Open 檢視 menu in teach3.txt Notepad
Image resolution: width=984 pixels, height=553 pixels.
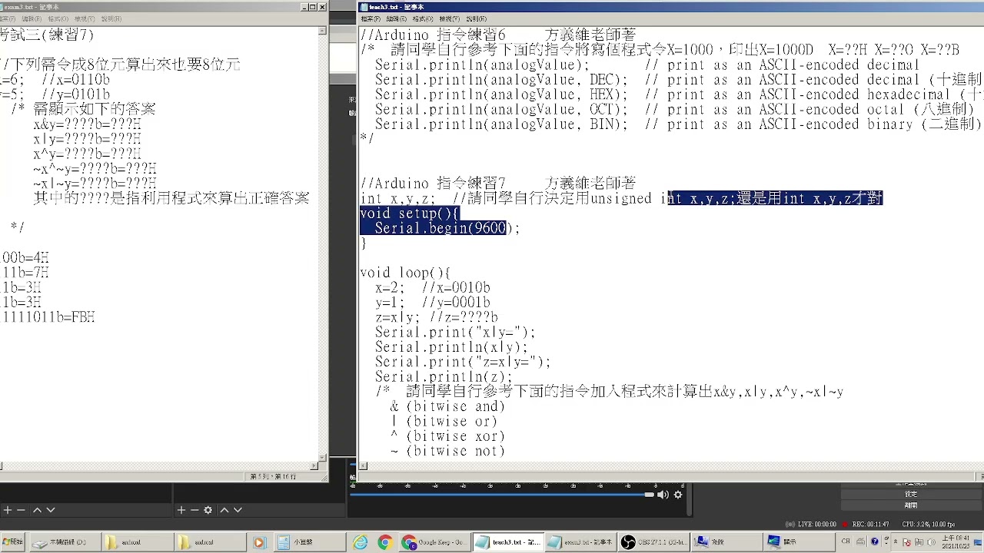(449, 18)
